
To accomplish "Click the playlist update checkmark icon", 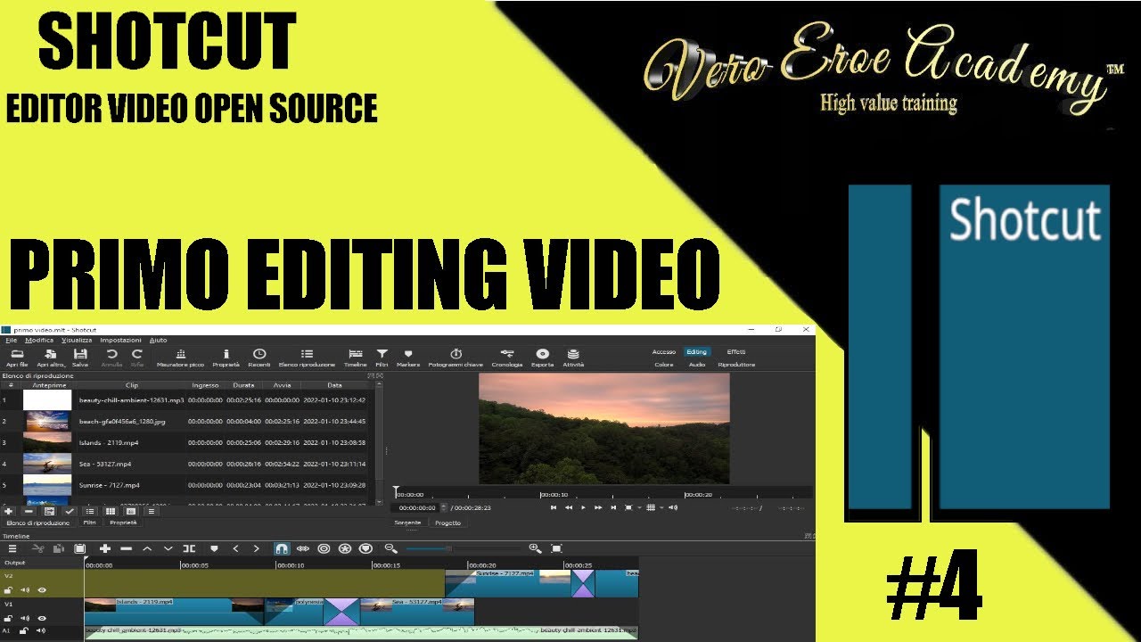I will [x=70, y=512].
